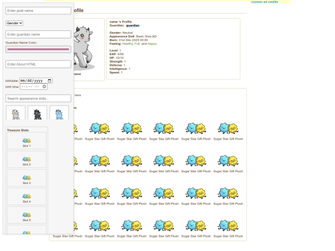This screenshot has height=251, width=335.
Task: Click the 'Level: 1' stat
Action: pos(115,51)
